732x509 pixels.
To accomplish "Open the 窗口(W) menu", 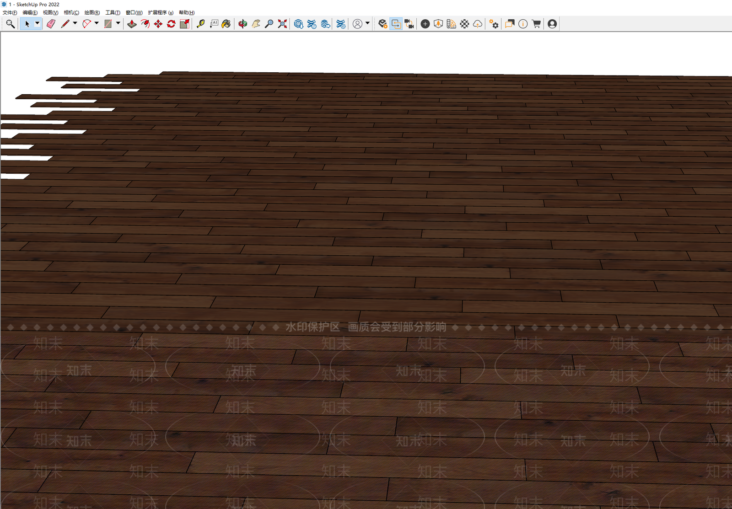I will point(134,13).
